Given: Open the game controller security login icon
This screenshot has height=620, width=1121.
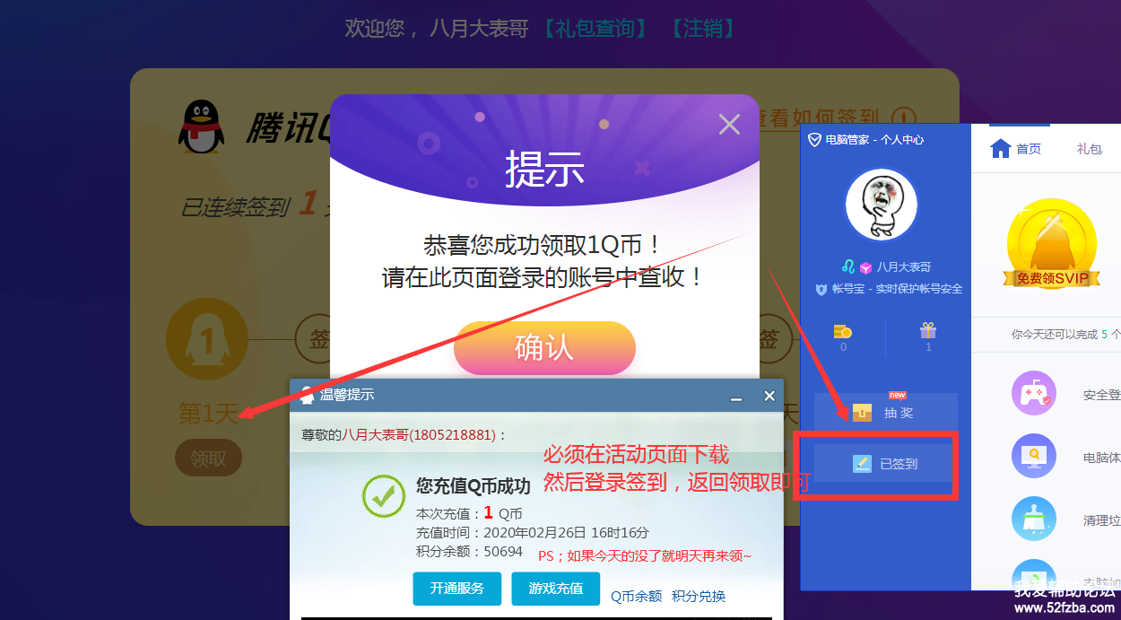Looking at the screenshot, I should pos(1034,393).
